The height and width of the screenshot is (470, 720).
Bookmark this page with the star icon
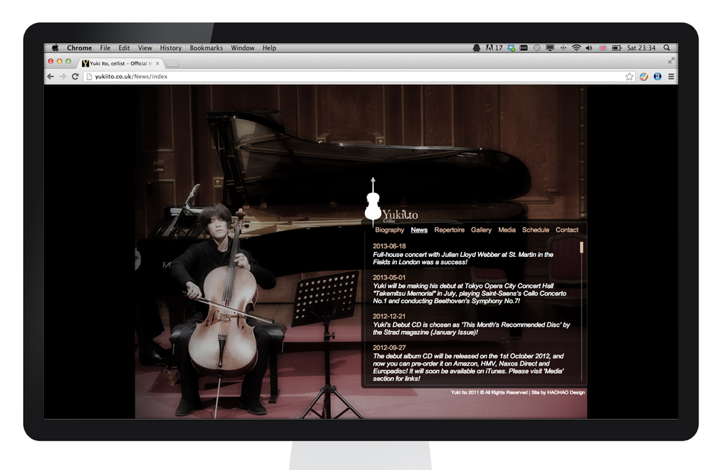pyautogui.click(x=629, y=76)
